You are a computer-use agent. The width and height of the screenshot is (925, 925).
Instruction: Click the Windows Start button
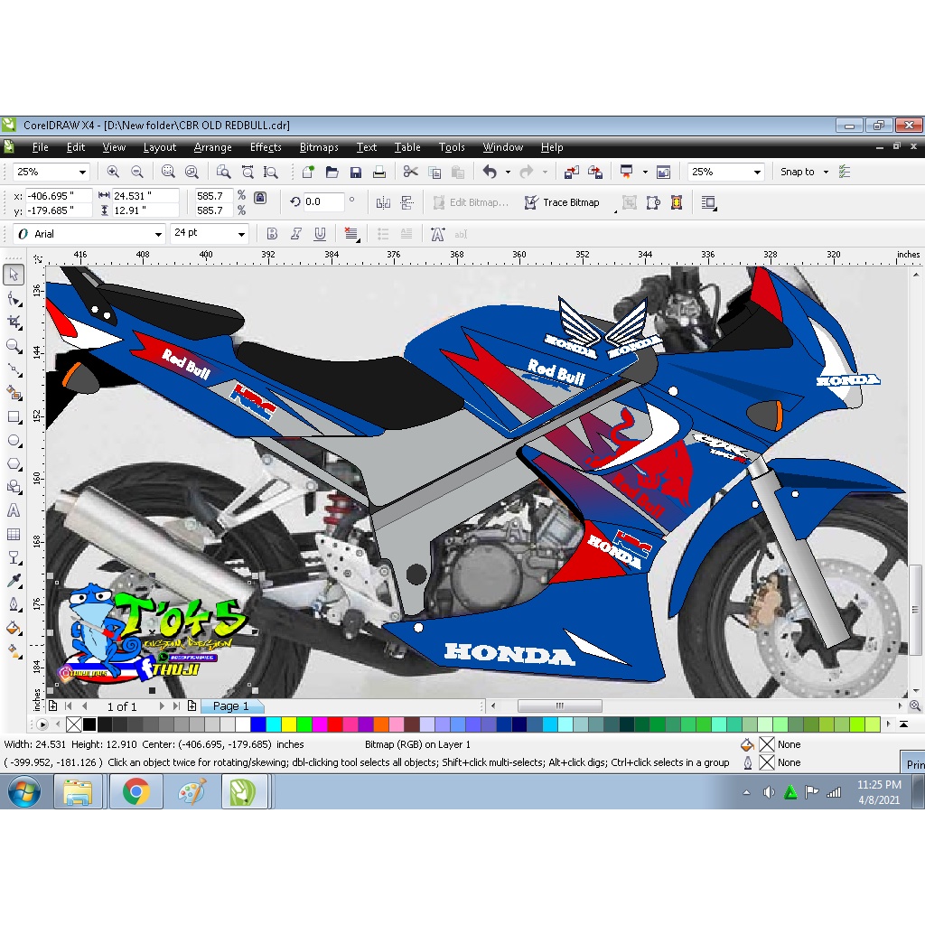pos(24,791)
